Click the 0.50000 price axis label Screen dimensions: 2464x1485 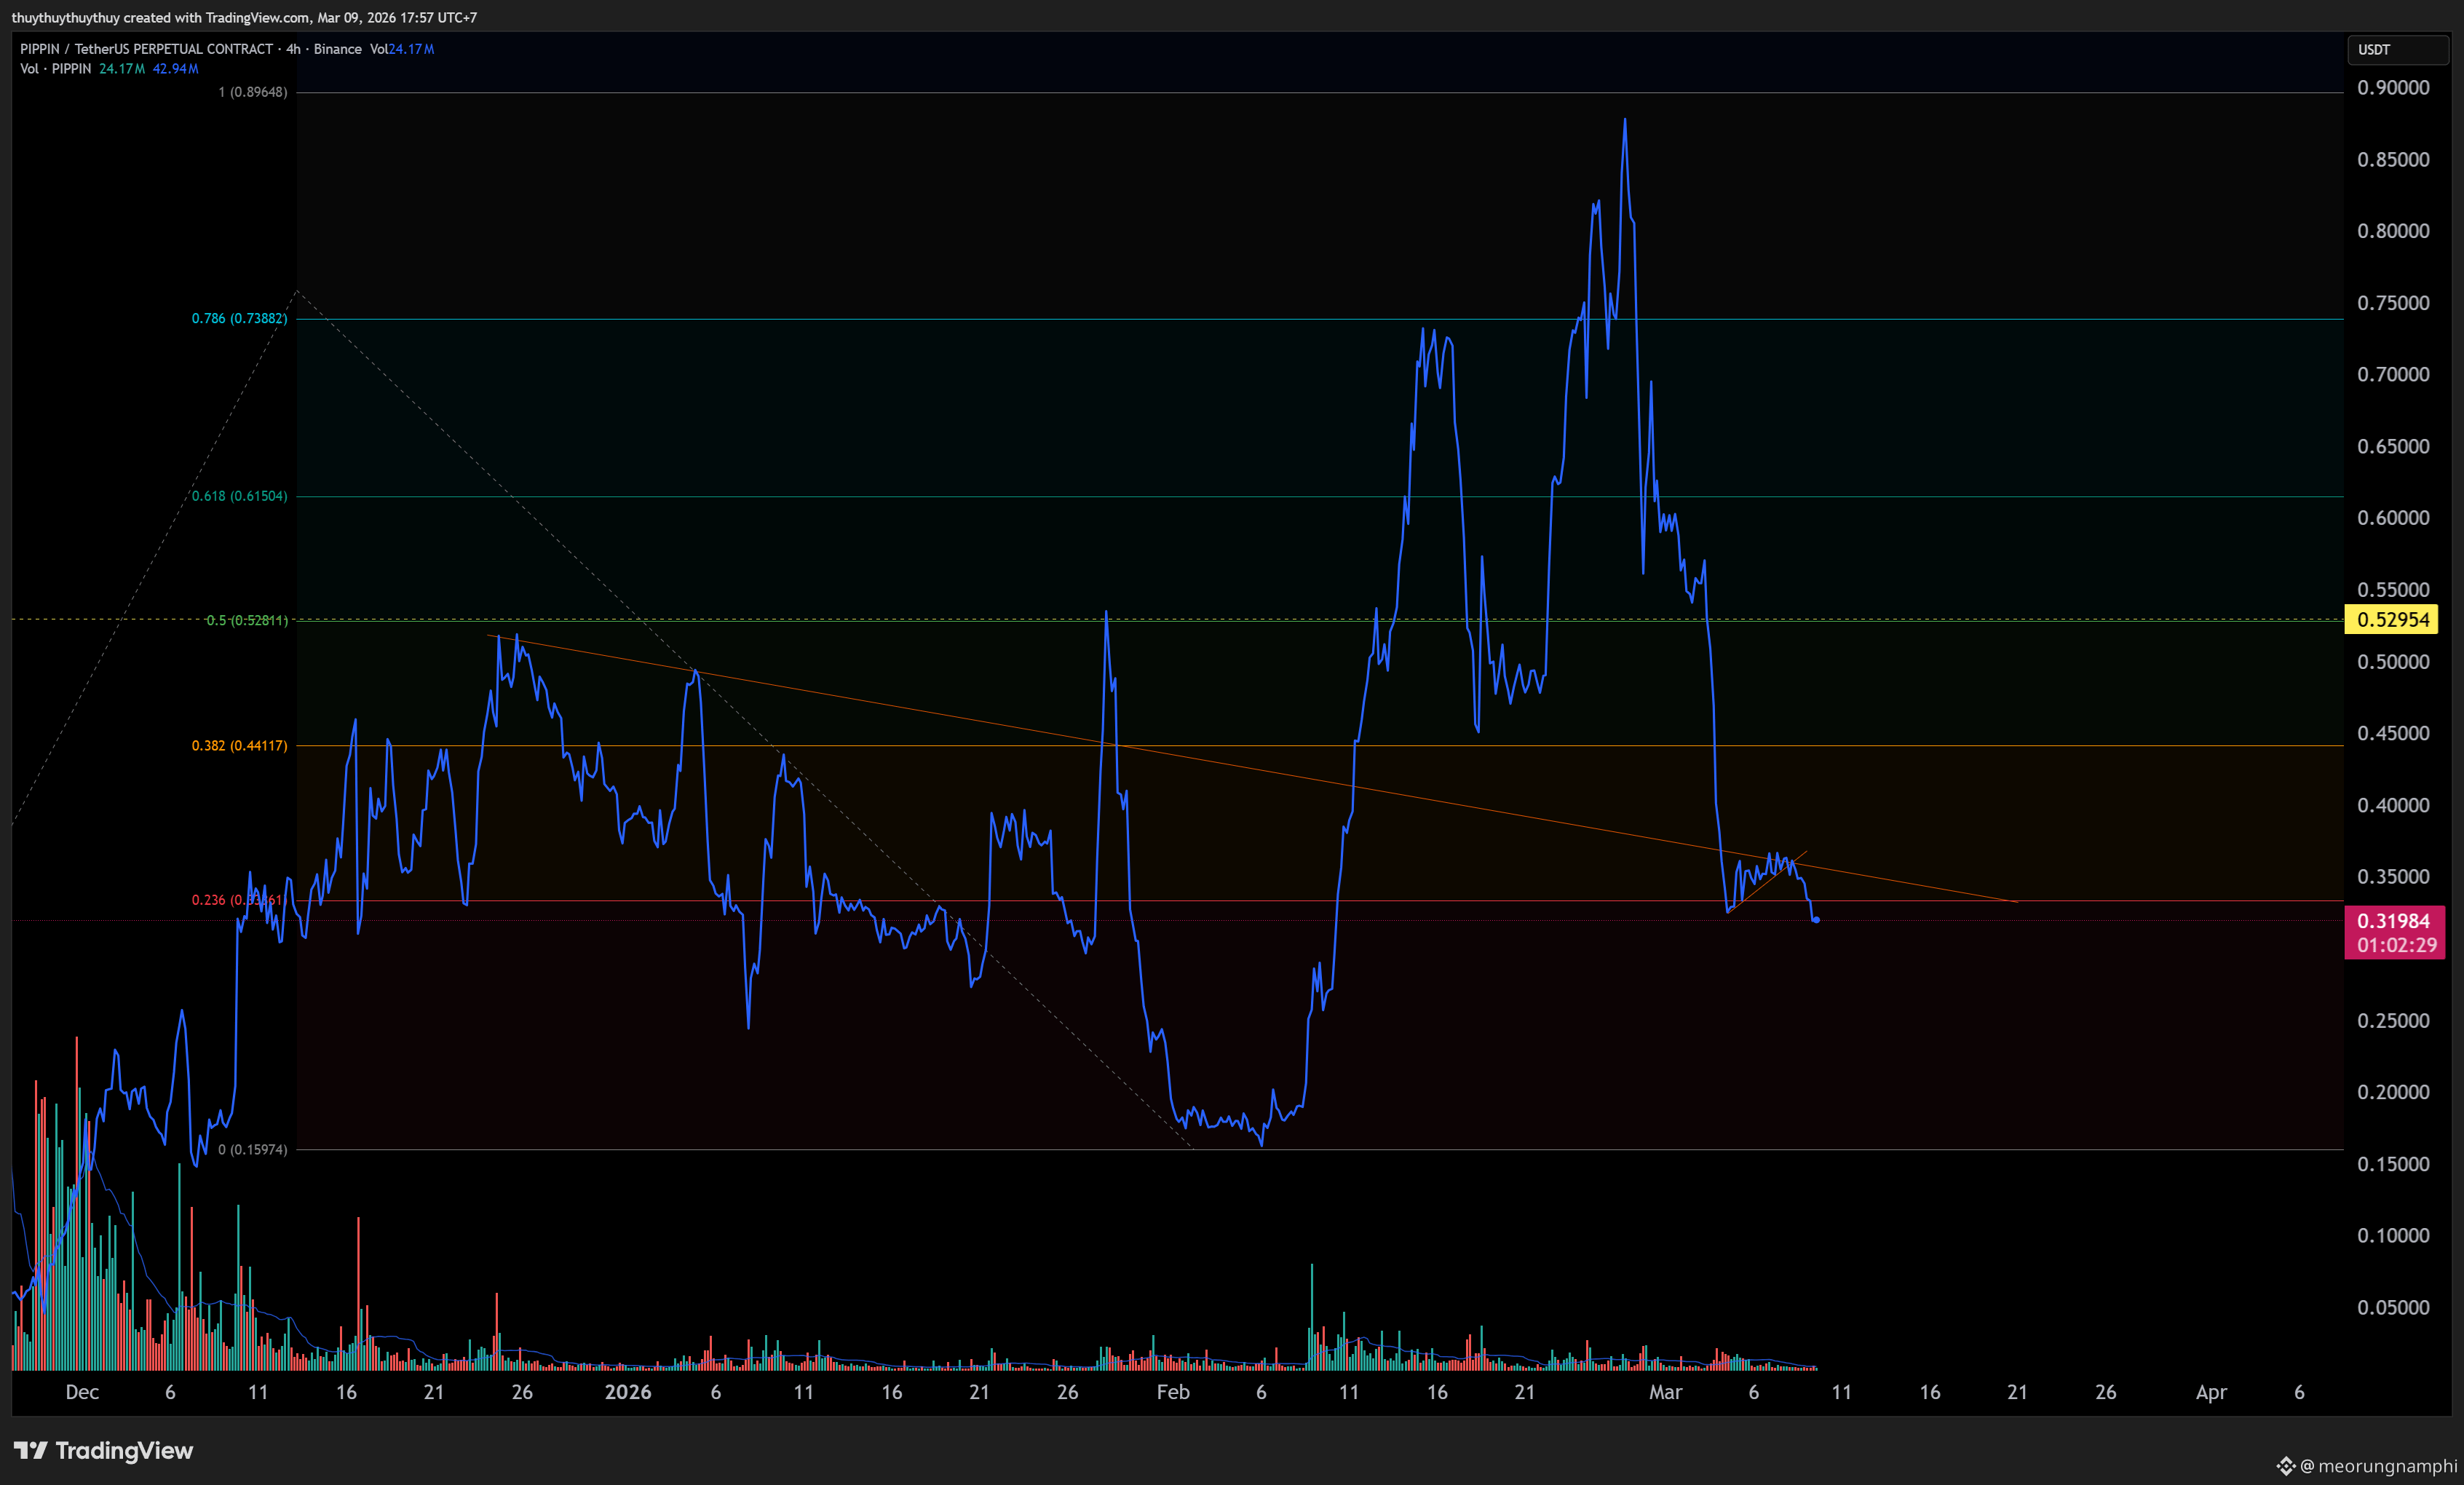[2393, 662]
